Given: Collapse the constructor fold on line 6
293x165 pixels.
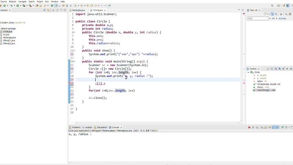Looking at the screenshot, I should [74, 33].
